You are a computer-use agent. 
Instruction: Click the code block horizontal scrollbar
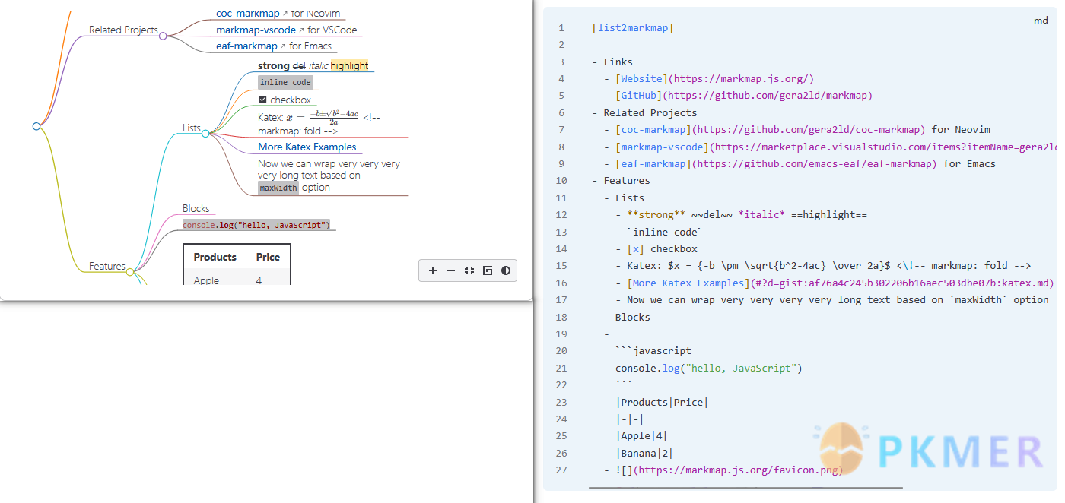745,487
